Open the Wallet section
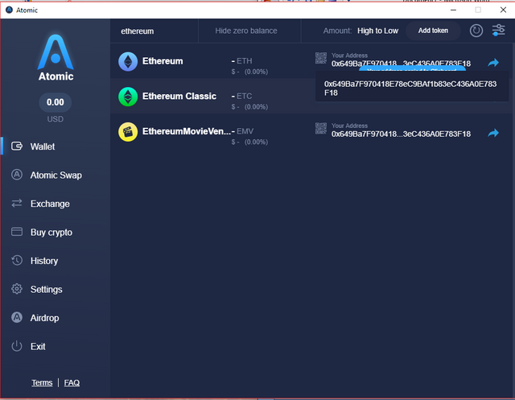 (43, 146)
